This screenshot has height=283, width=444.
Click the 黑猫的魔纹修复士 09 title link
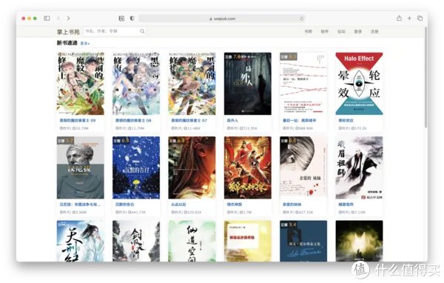78,121
